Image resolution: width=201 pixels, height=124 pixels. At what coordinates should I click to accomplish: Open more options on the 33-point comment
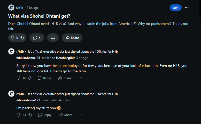coord(81,115)
